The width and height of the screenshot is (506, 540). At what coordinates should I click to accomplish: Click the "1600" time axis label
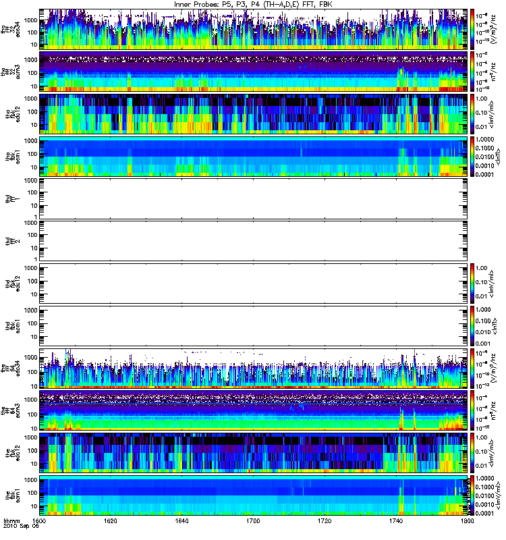[39, 520]
